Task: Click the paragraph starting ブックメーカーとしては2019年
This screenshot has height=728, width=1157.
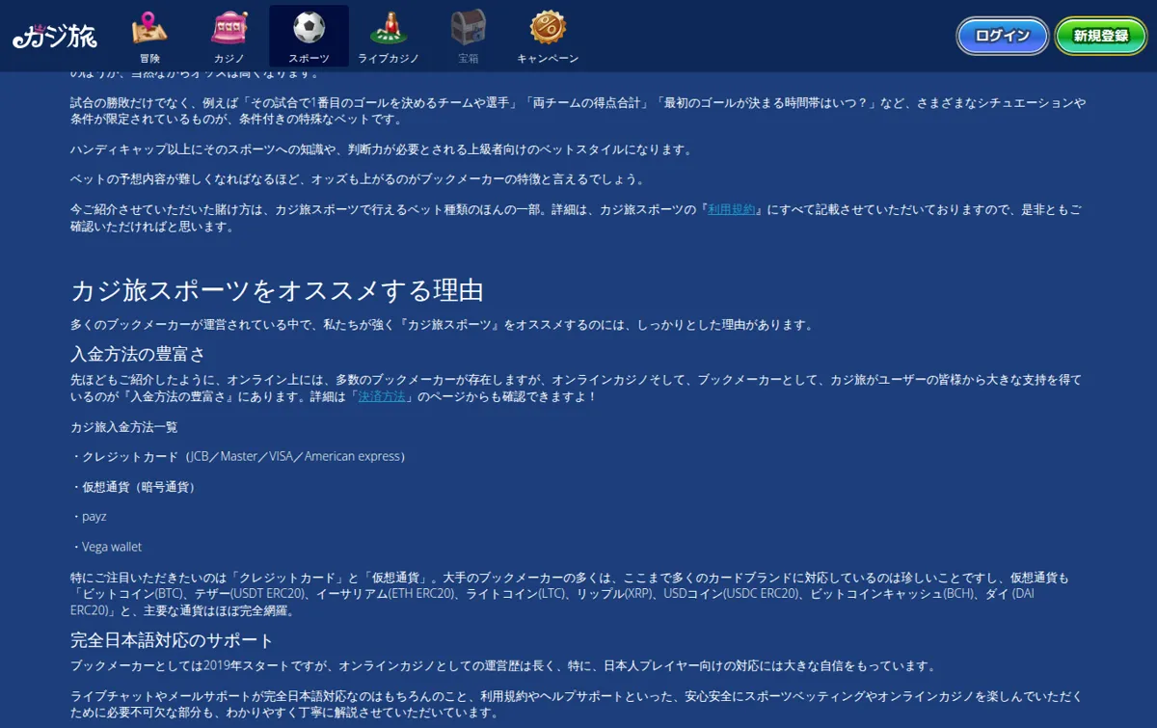Action: (502, 666)
